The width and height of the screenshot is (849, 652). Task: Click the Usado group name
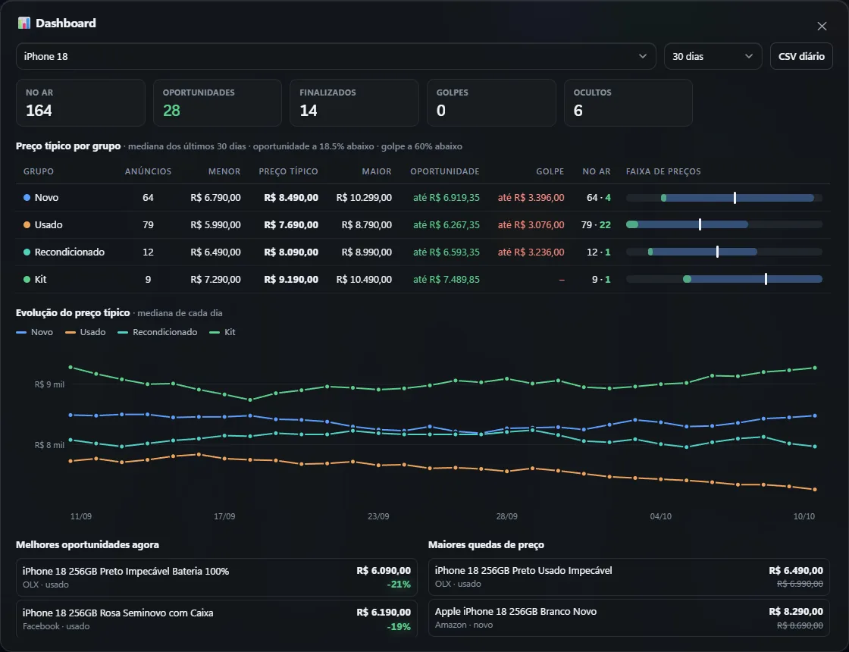coord(49,224)
